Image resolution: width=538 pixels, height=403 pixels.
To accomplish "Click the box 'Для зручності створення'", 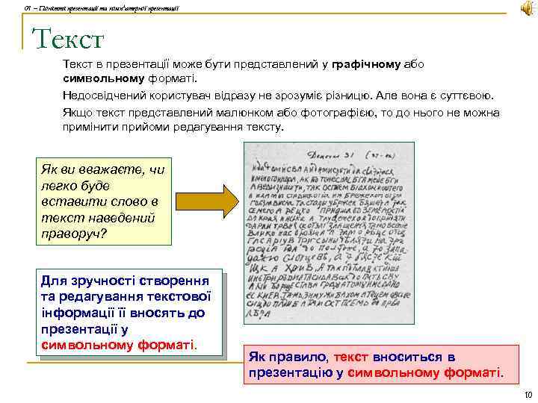I will point(129,313).
